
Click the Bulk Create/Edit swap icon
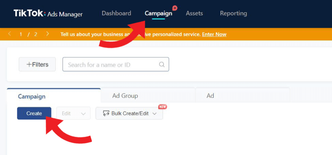pyautogui.click(x=106, y=113)
